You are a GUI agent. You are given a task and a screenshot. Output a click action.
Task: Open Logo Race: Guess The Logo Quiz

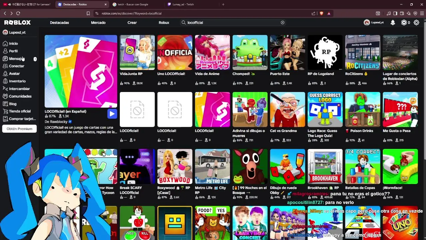(325, 109)
